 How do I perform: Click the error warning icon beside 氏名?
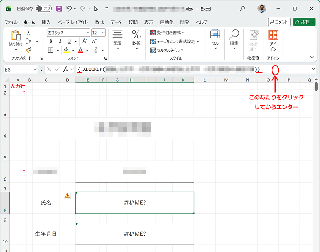[x=67, y=195]
